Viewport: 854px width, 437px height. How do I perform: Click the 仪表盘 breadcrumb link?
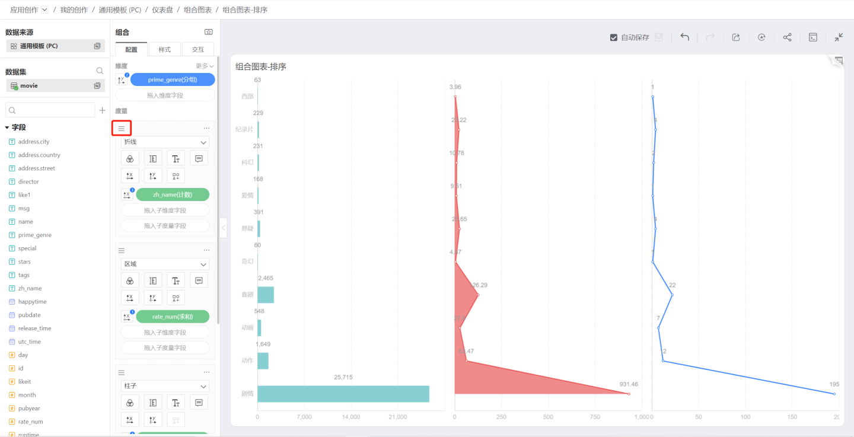click(162, 10)
